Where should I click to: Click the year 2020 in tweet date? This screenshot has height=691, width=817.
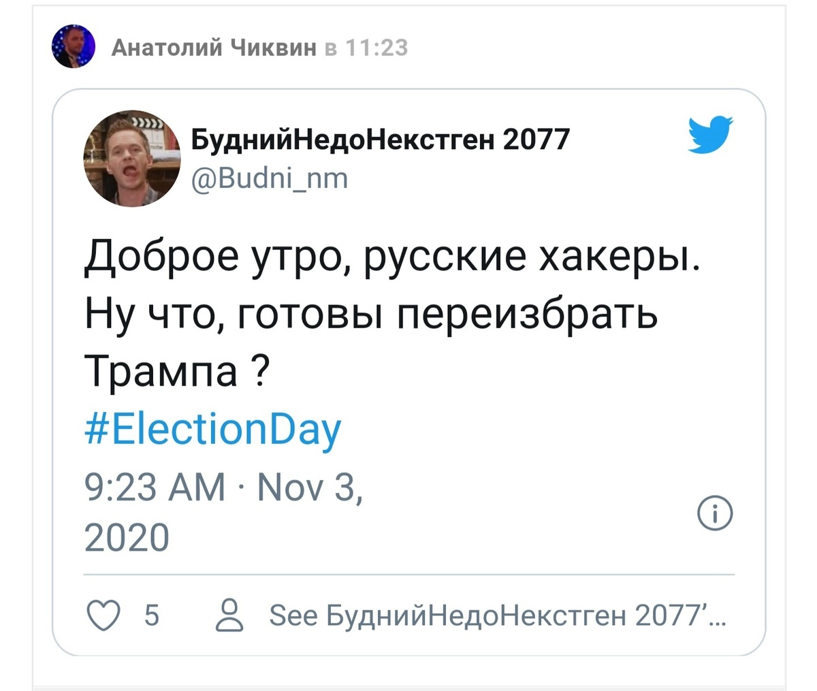[127, 537]
